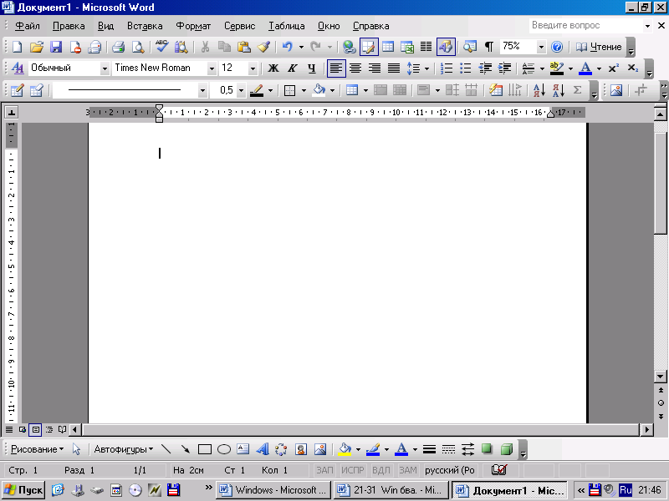Undo the last action
669x501 pixels.
point(287,47)
